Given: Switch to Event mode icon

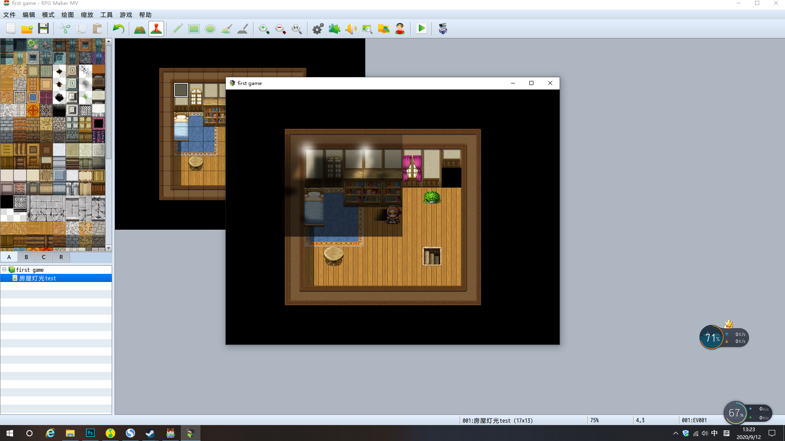Looking at the screenshot, I should [x=156, y=29].
